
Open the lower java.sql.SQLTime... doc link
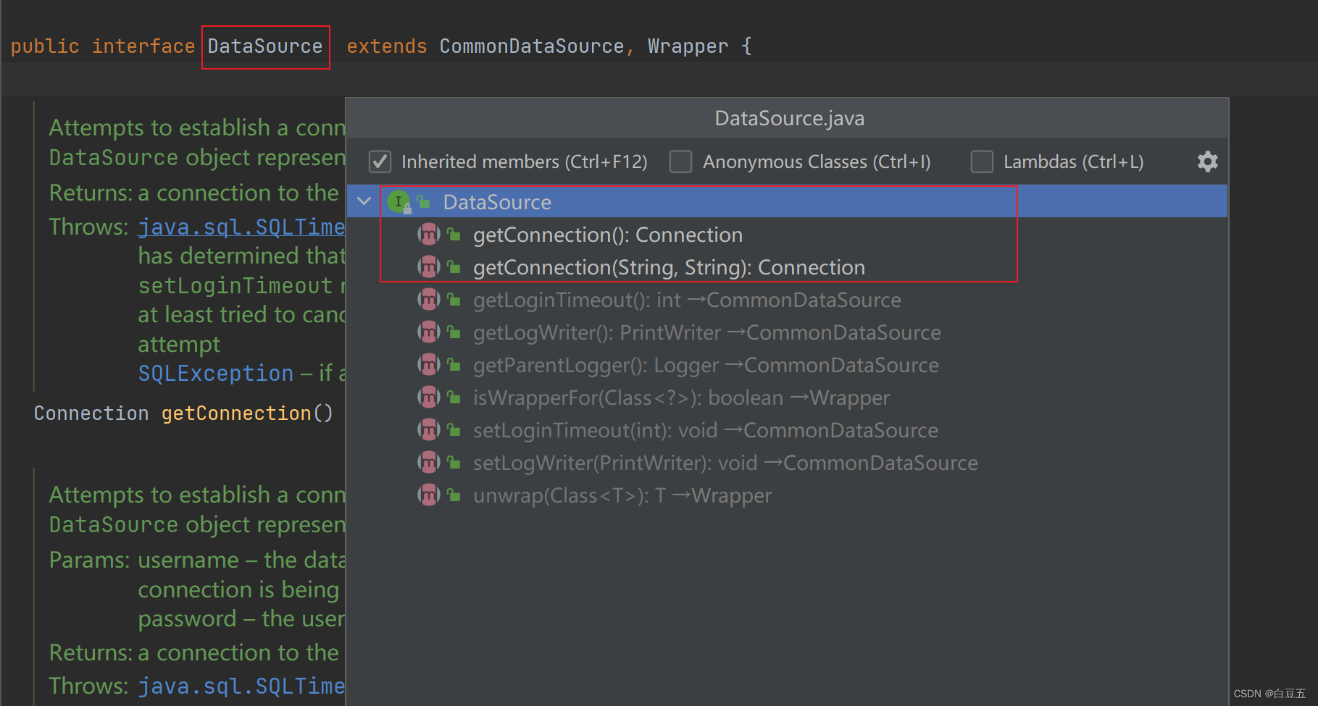[241, 686]
